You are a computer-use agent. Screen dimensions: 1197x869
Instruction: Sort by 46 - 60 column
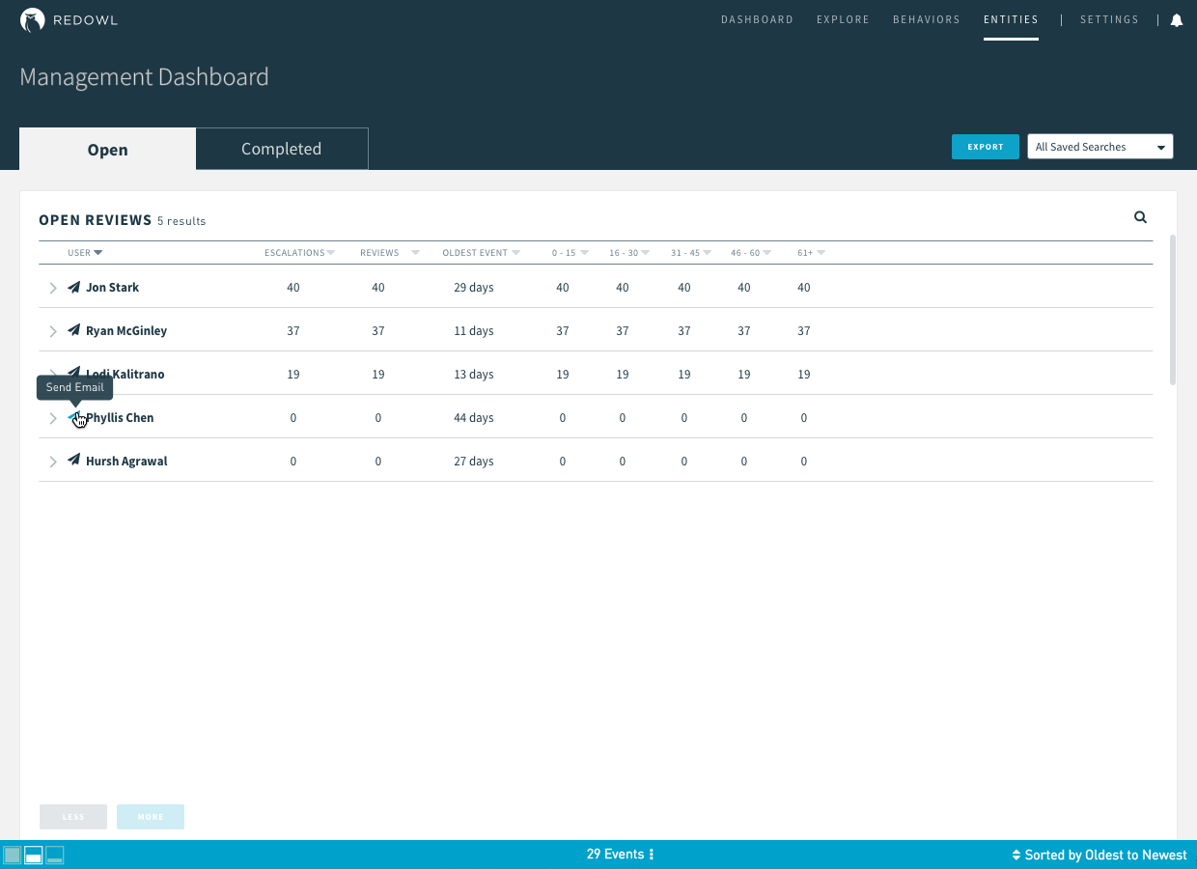coord(751,253)
